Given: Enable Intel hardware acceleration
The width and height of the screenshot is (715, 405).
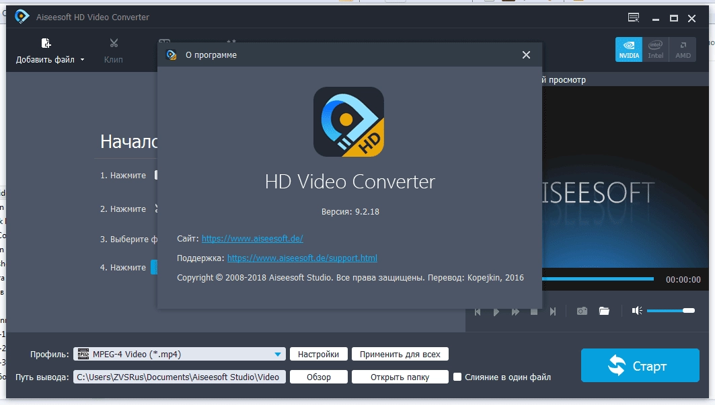Looking at the screenshot, I should (x=655, y=49).
